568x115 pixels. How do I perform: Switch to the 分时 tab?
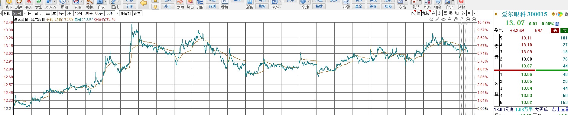click(x=7, y=13)
